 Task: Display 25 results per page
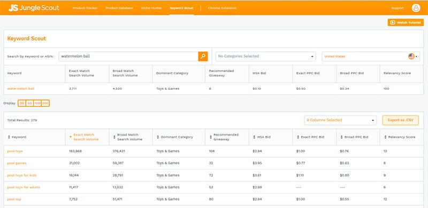pos(22,103)
